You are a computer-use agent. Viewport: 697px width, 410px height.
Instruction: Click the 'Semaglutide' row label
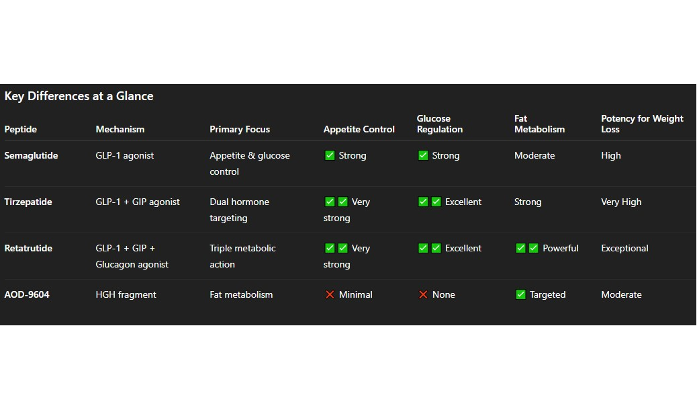click(x=31, y=155)
